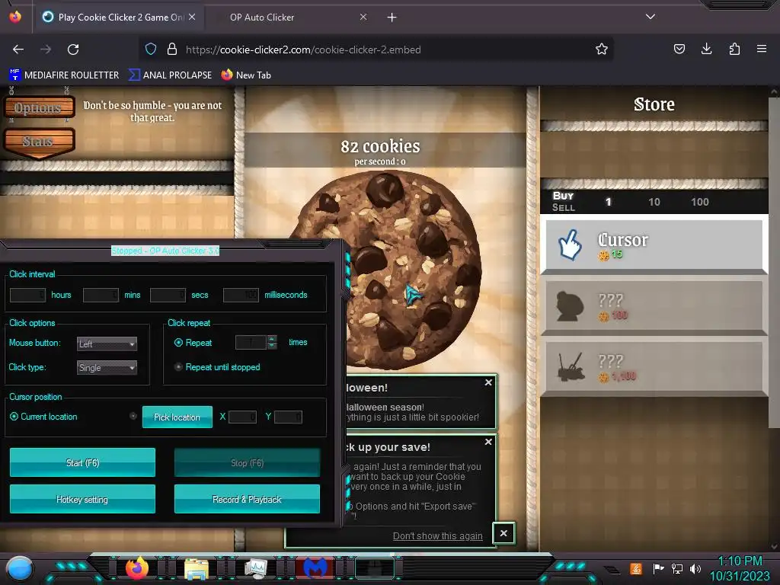Dismiss all notifications with bottom X button
The height and width of the screenshot is (585, 780).
pos(503,533)
